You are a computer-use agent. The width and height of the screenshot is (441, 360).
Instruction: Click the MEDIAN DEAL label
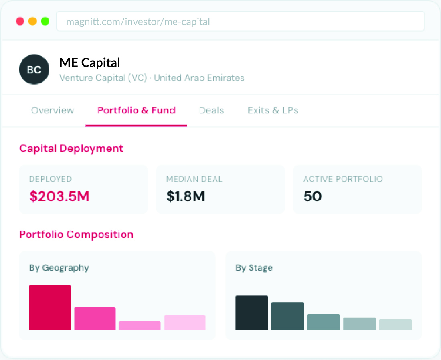[x=194, y=179]
